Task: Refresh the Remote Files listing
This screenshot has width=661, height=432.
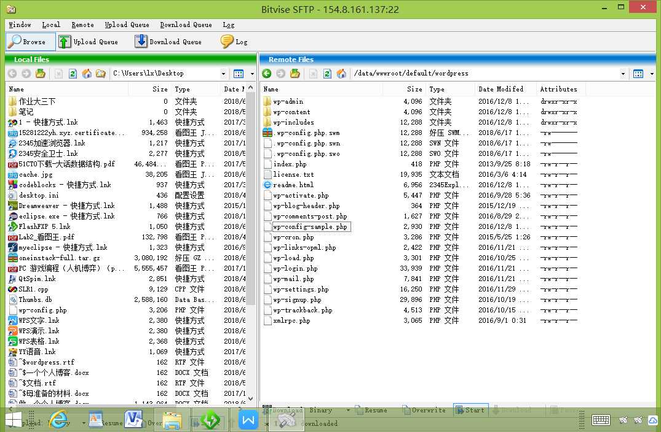Action: pos(327,74)
